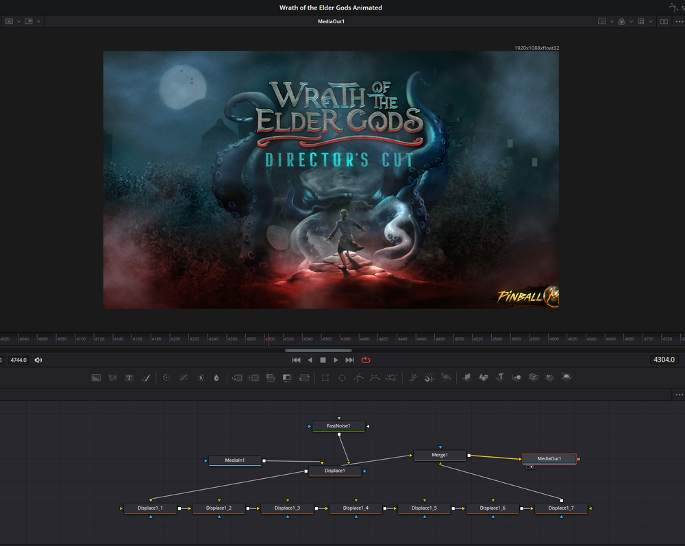Select the Displace1_1 node
The height and width of the screenshot is (546, 685).
point(150,508)
